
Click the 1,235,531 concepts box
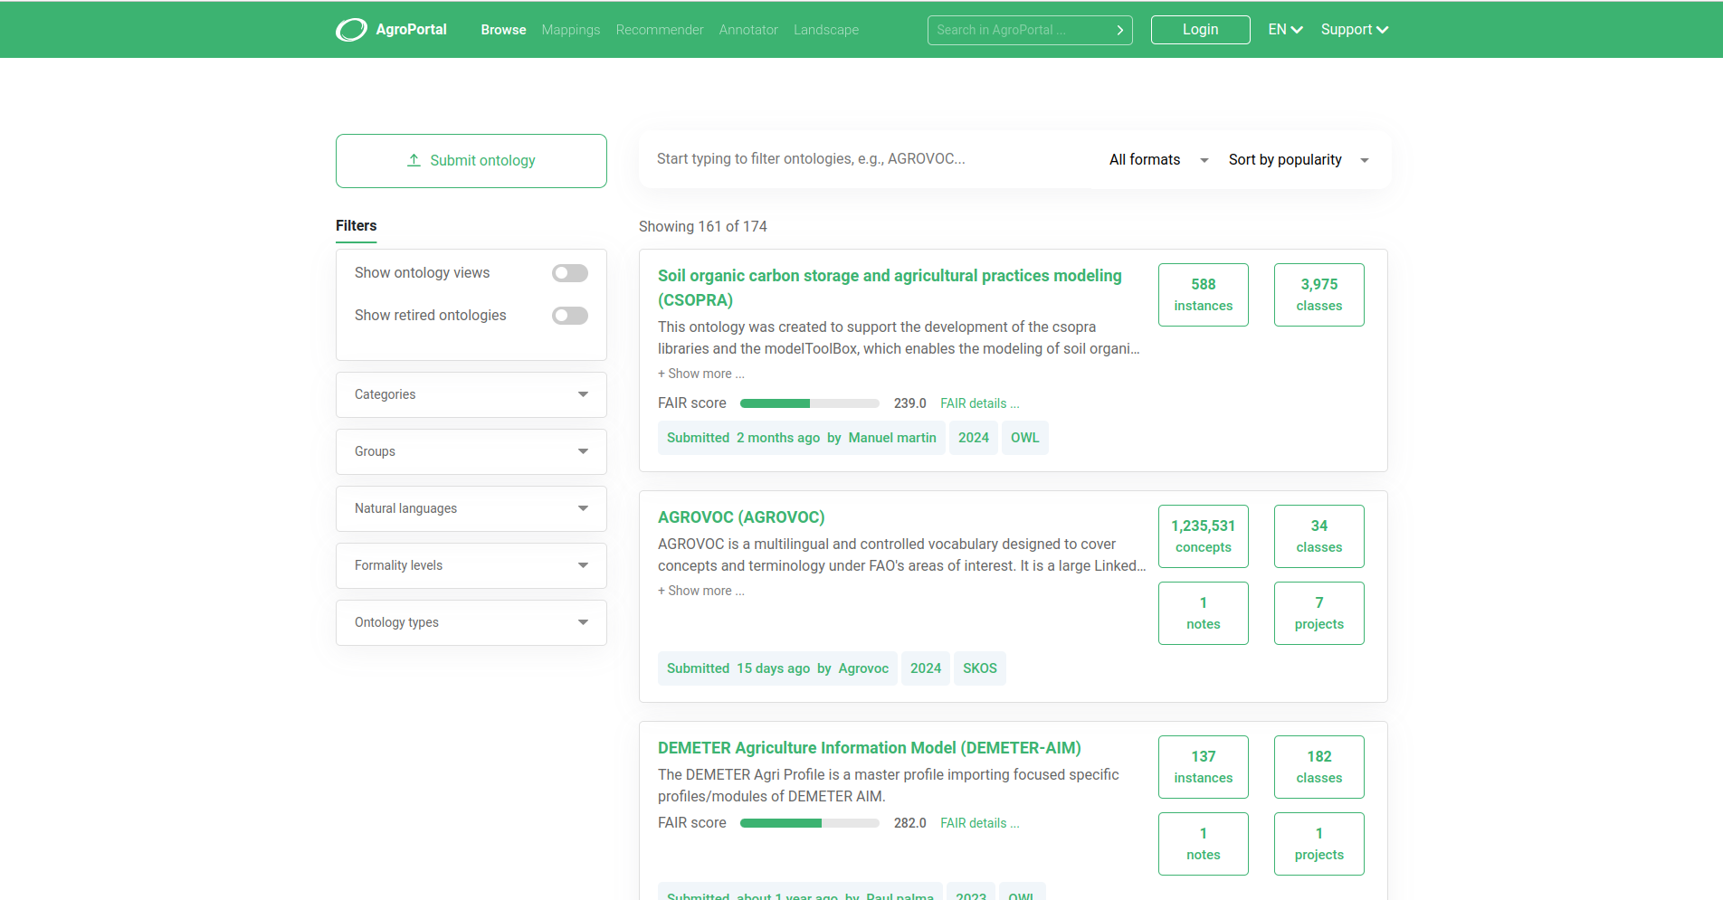tap(1204, 536)
